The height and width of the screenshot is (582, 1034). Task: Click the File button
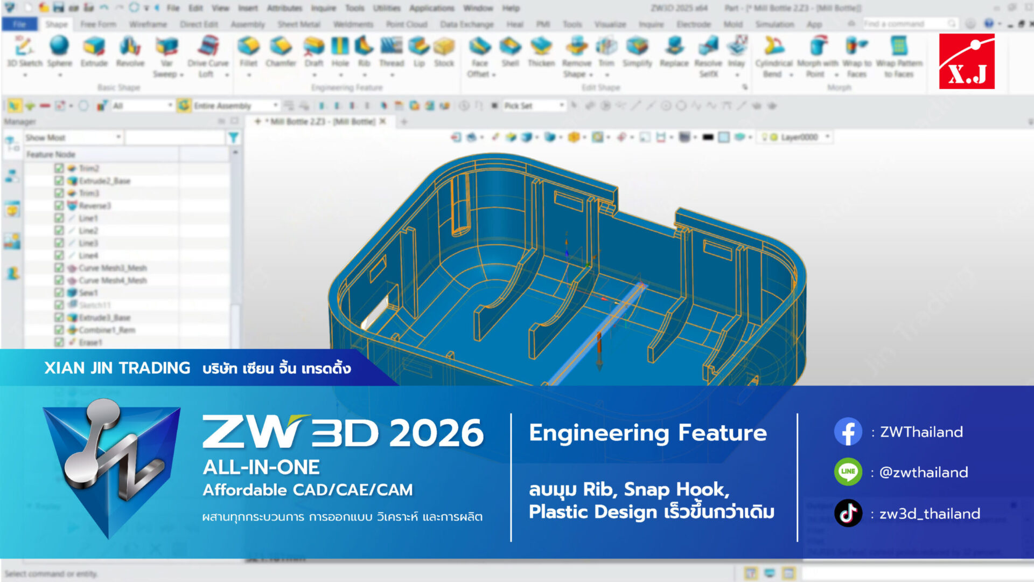(x=19, y=24)
